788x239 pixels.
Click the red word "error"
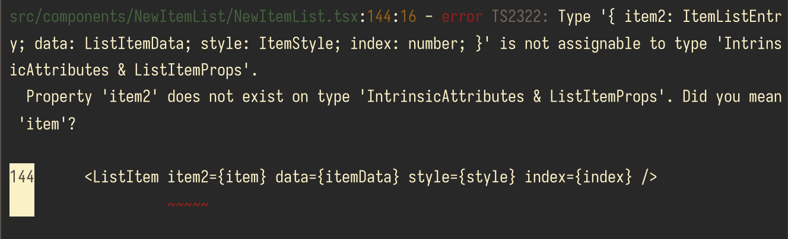(x=462, y=17)
